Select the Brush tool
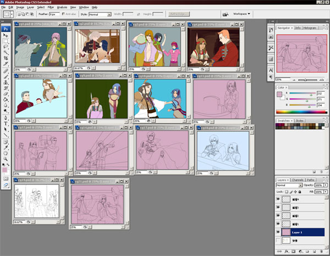The image size is (330, 256). click(5, 77)
